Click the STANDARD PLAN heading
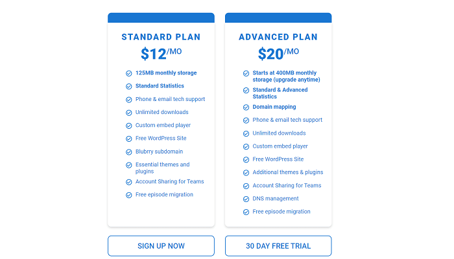454x259 pixels. click(x=161, y=37)
